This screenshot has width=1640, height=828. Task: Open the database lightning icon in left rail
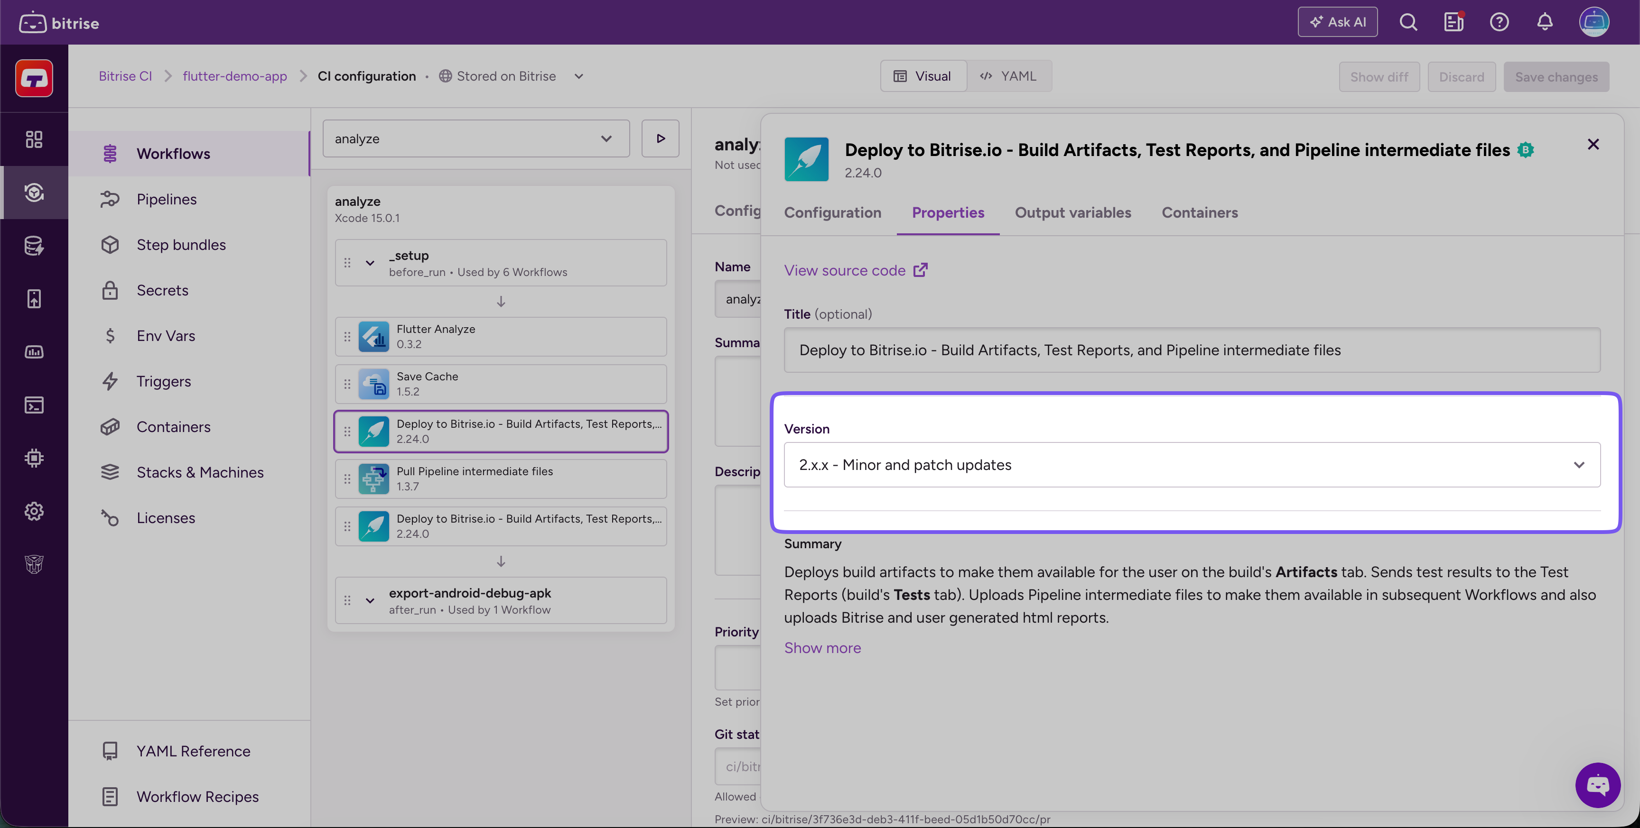click(x=34, y=246)
